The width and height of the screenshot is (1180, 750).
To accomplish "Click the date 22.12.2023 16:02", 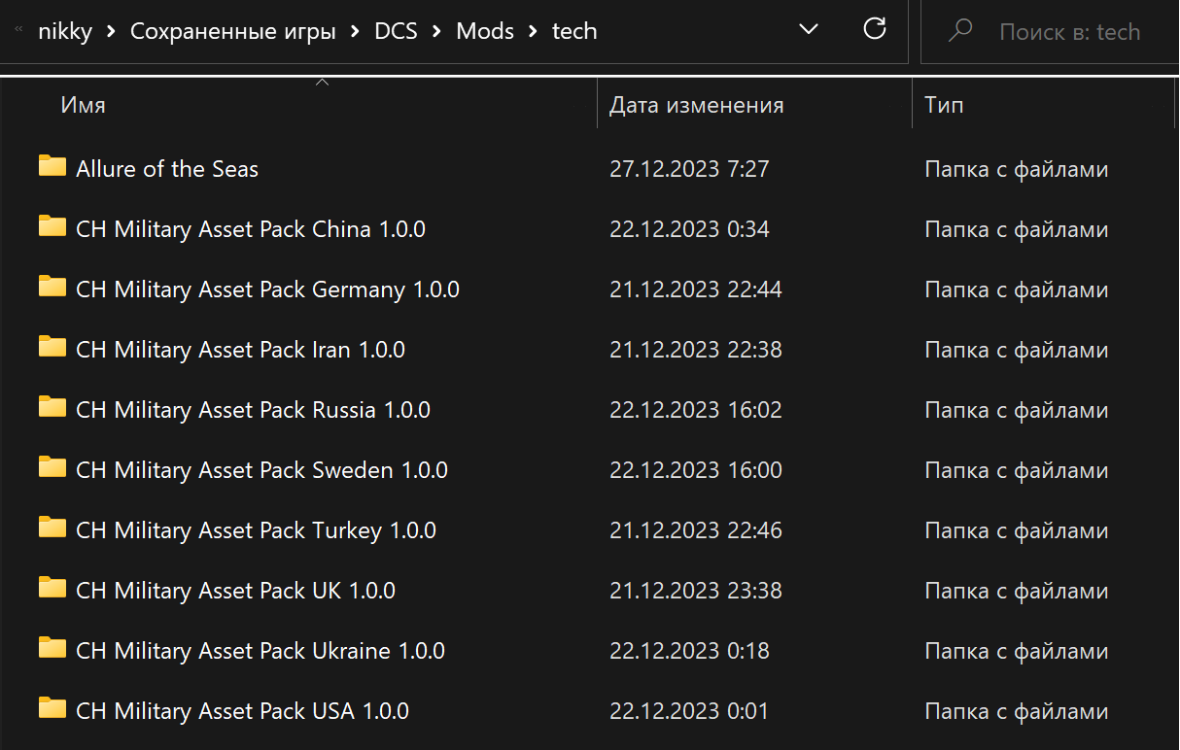I will (x=696, y=410).
